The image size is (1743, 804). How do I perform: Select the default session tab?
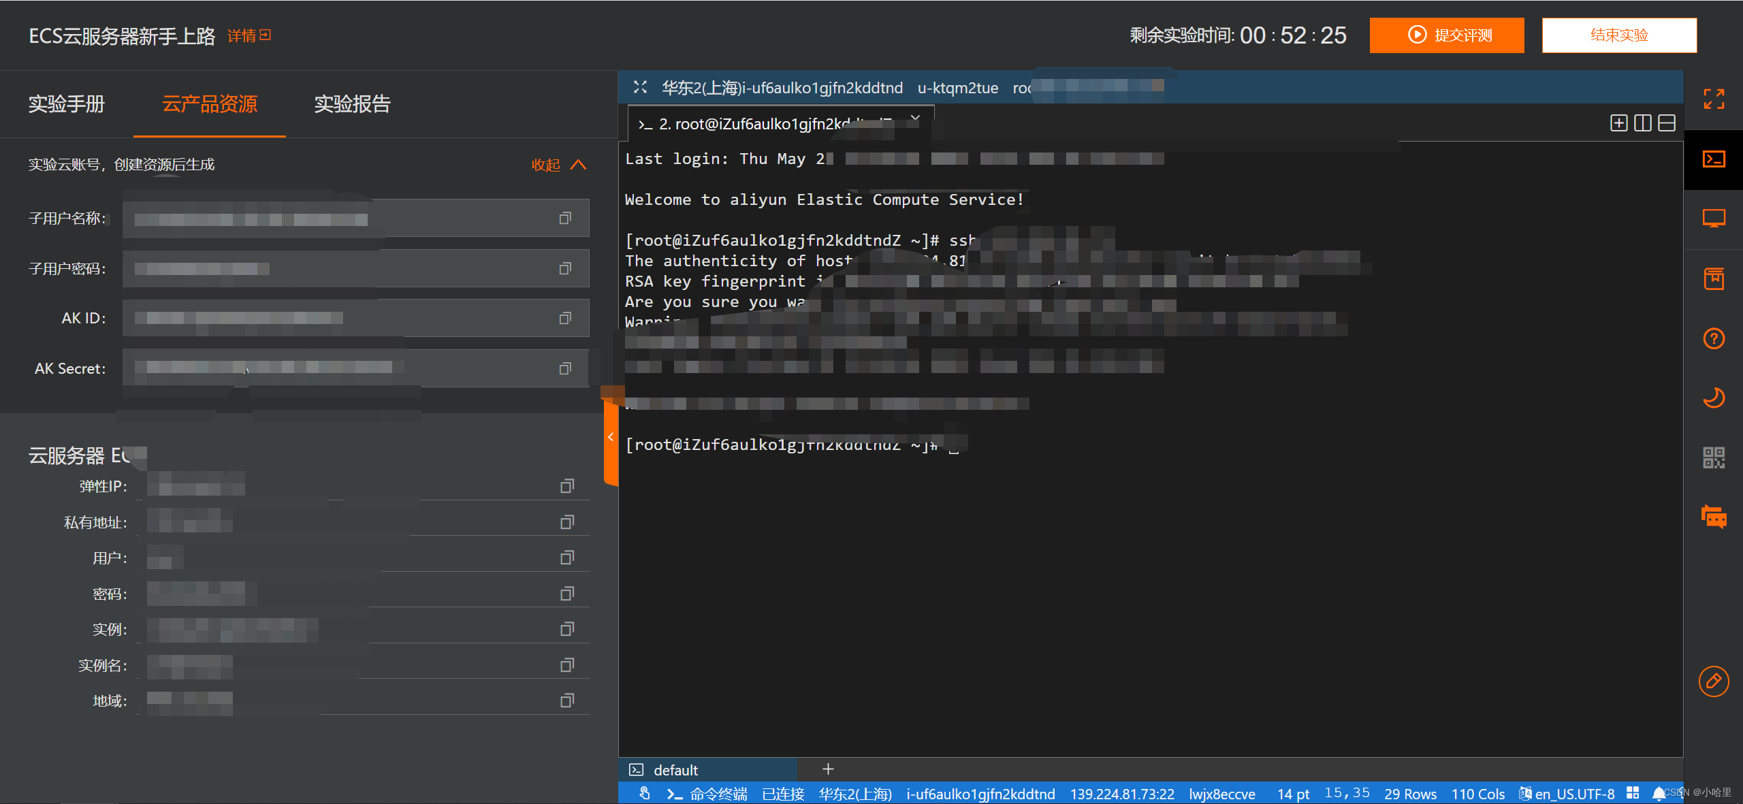(x=708, y=770)
